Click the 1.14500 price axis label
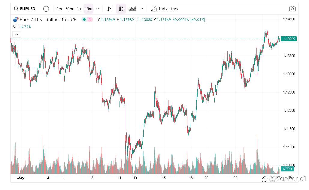 [x=289, y=19]
